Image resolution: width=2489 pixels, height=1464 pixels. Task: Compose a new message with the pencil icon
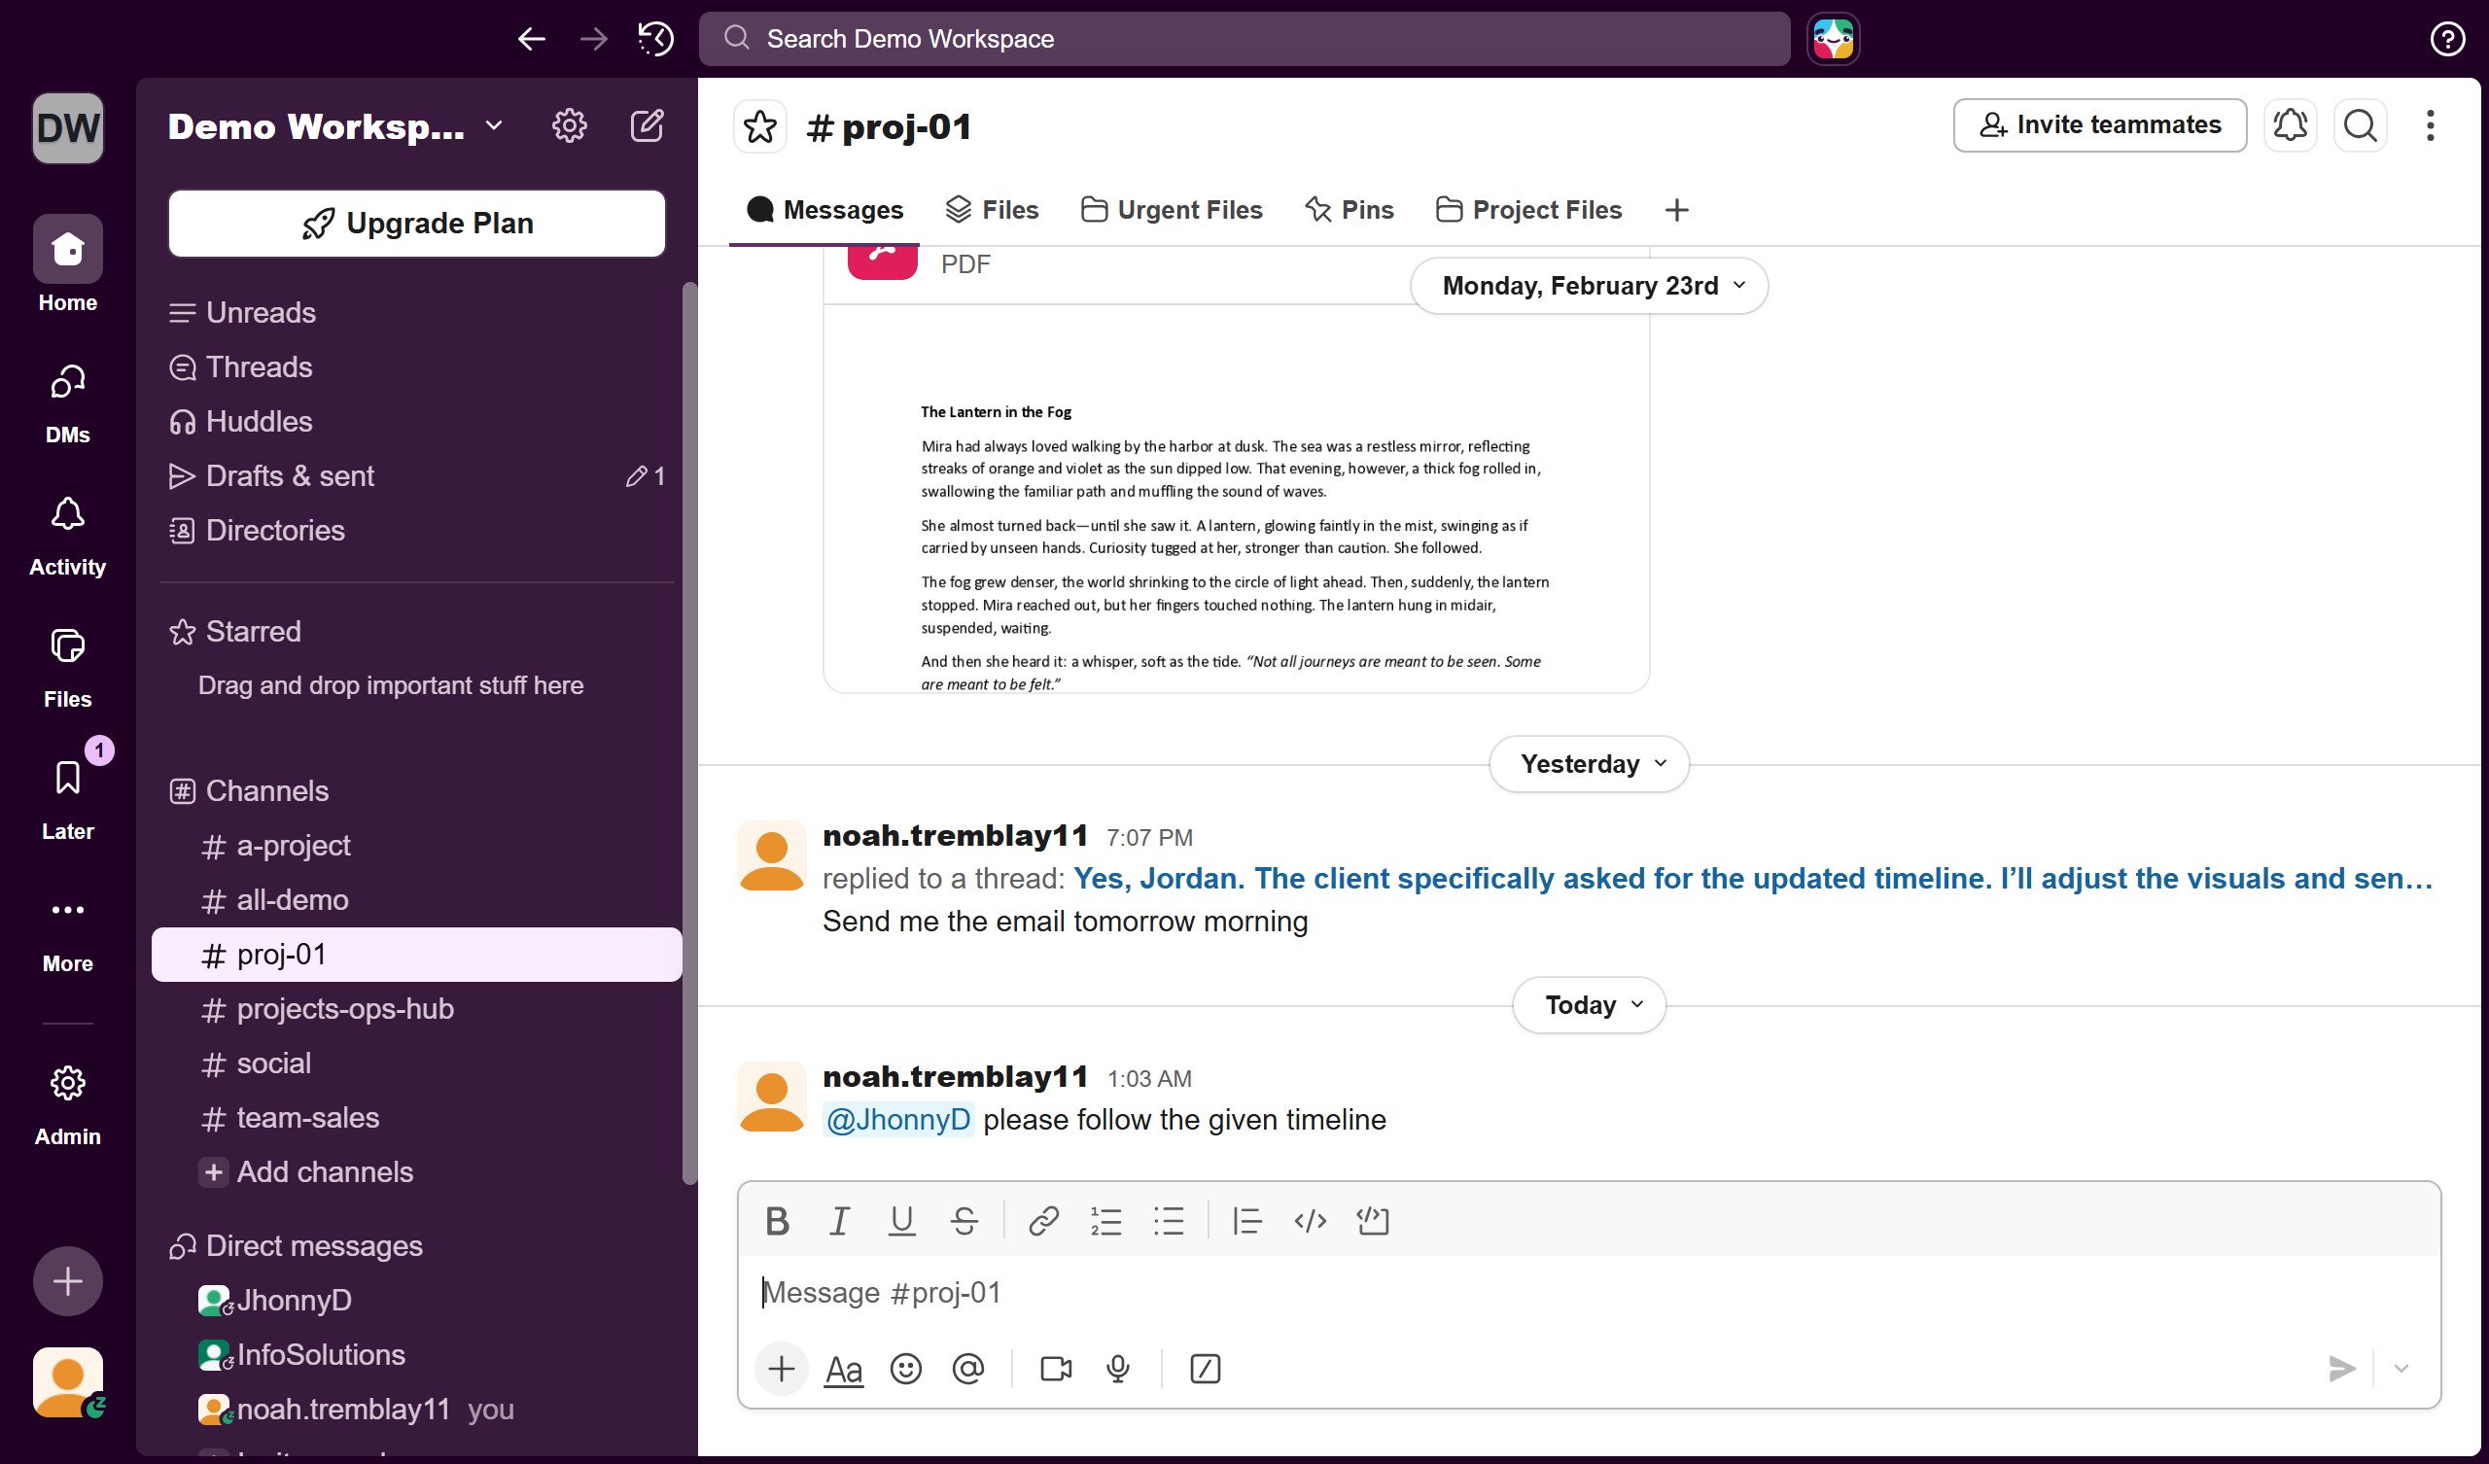point(647,125)
